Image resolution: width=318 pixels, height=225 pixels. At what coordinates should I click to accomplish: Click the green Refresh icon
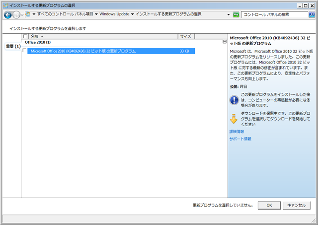(x=236, y=14)
